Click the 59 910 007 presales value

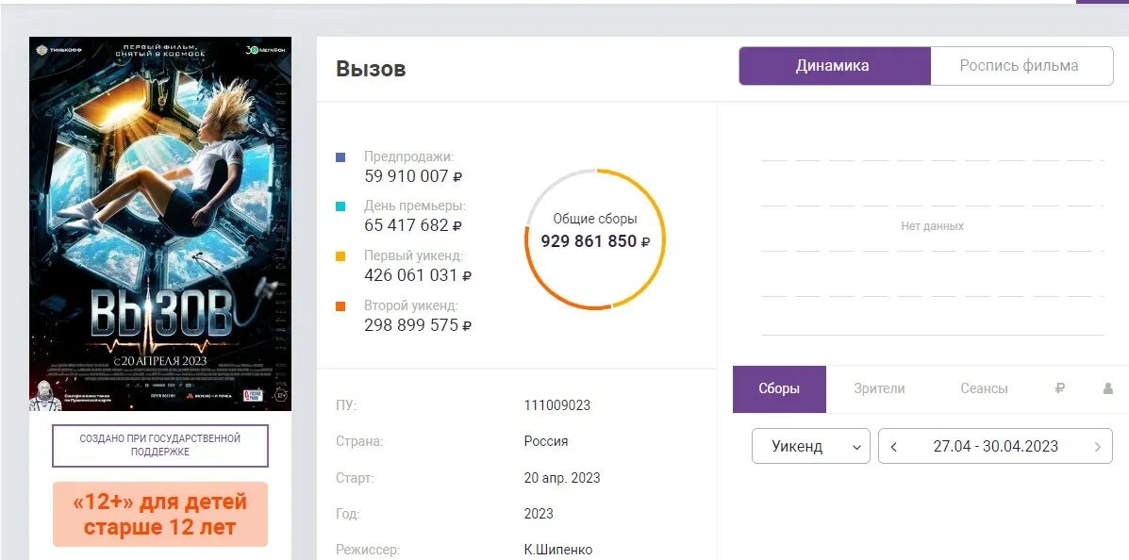(x=413, y=176)
